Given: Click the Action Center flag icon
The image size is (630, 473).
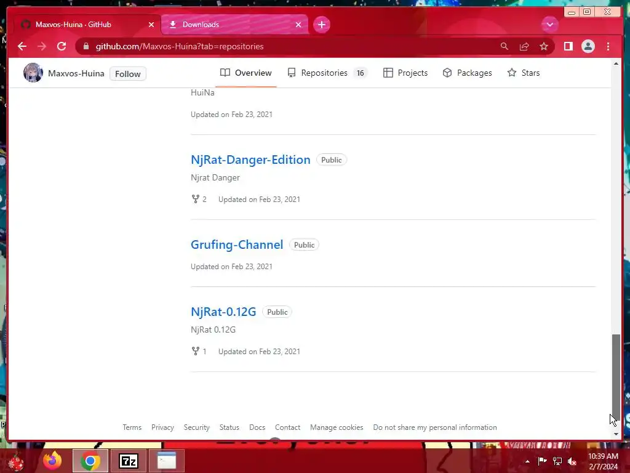Looking at the screenshot, I should [x=542, y=461].
